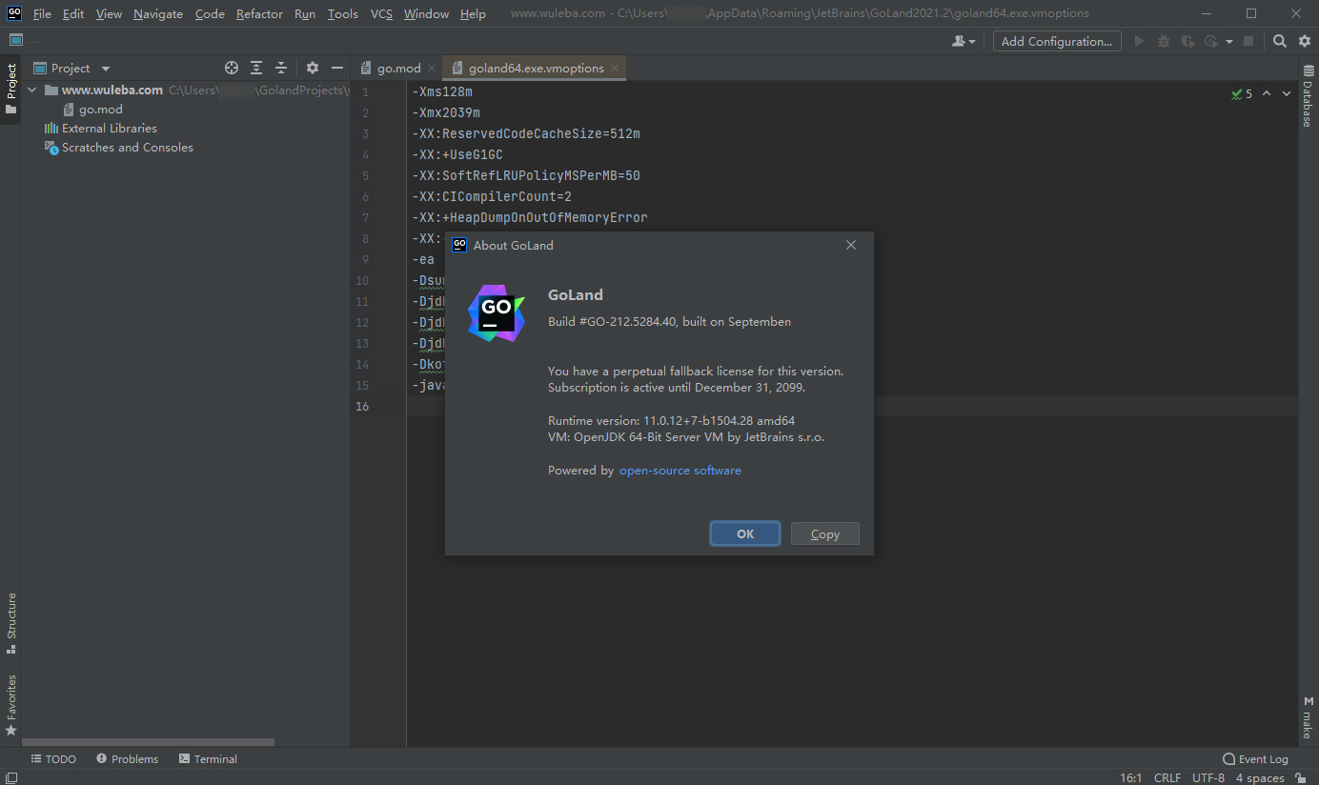Click the 16:1 cursor position indicator

pos(1131,778)
